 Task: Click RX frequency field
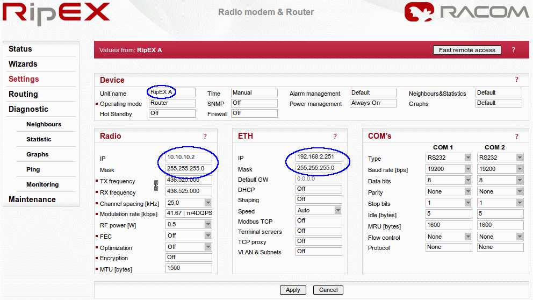pos(189,191)
